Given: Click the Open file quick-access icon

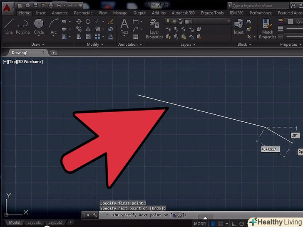Looking at the screenshot, I should point(27,5).
